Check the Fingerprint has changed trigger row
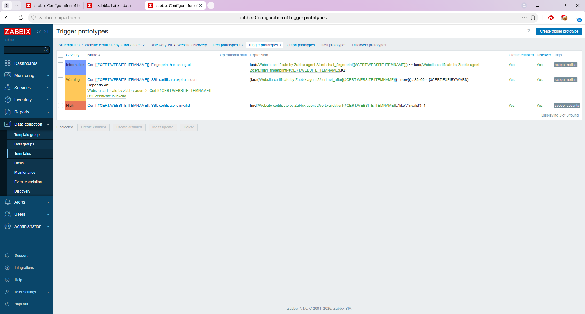 point(61,65)
